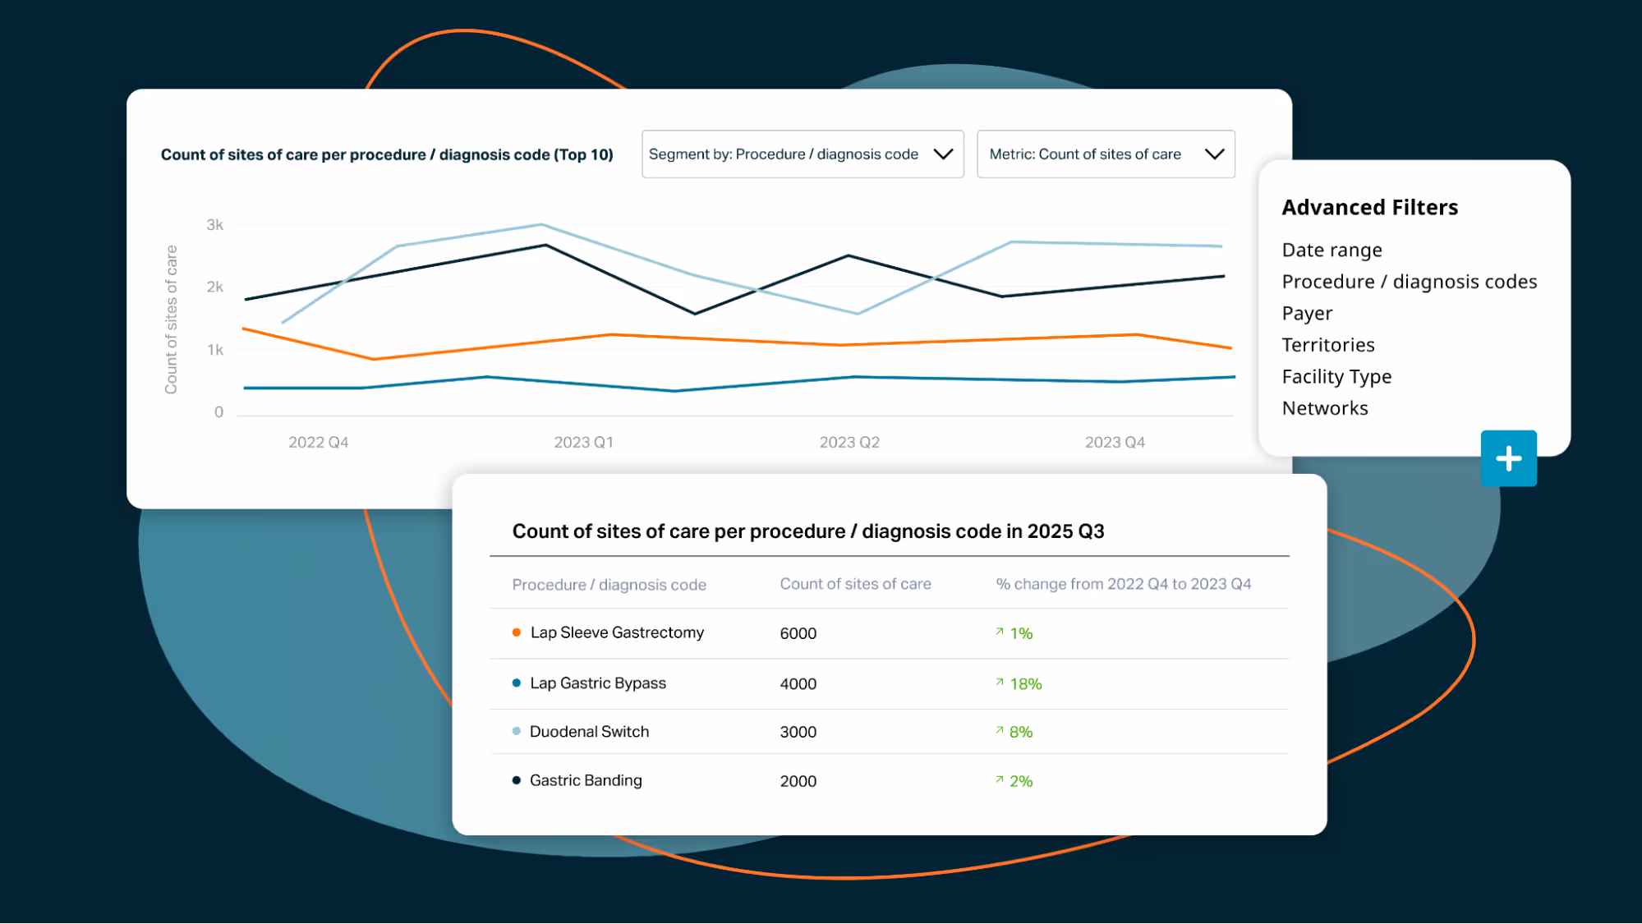This screenshot has width=1642, height=924.
Task: Open the Territories filter
Action: 1327,345
